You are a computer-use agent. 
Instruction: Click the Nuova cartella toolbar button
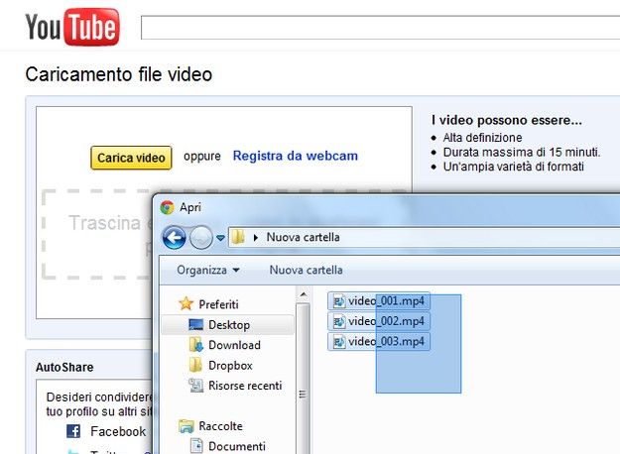tap(307, 270)
